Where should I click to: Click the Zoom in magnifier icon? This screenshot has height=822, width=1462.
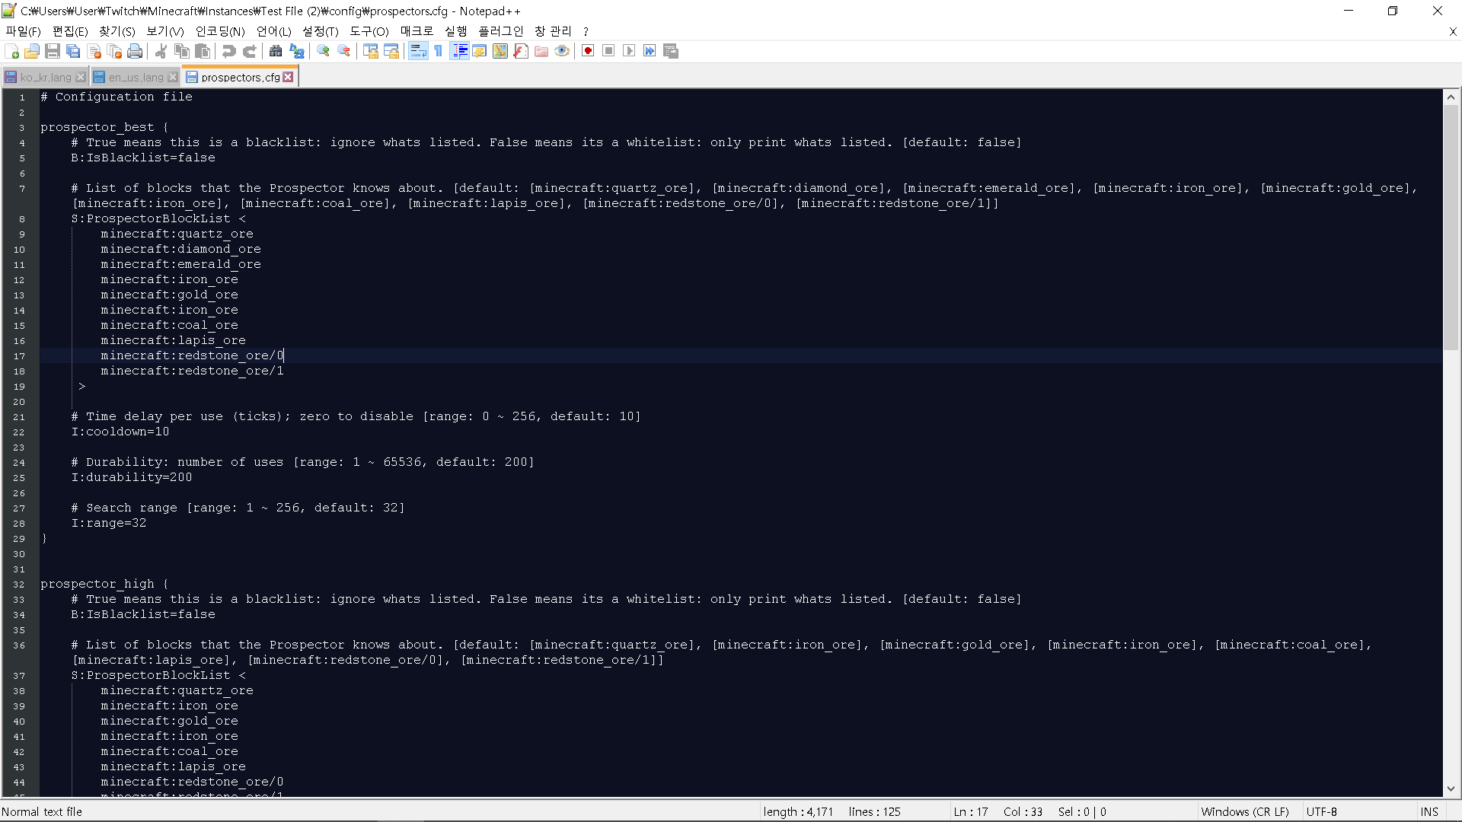(324, 51)
